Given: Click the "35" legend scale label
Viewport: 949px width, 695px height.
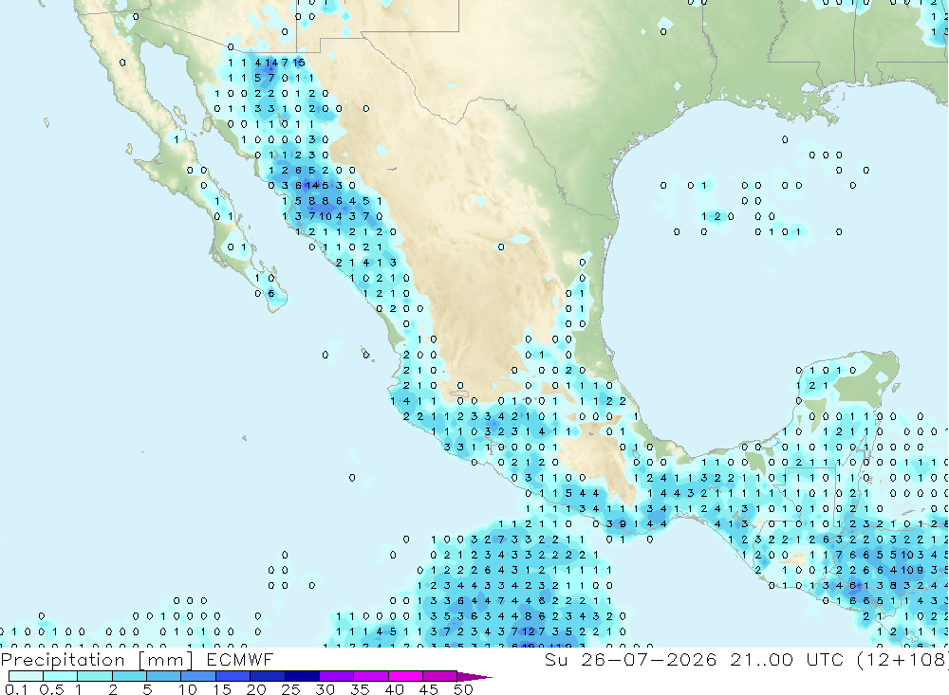Looking at the screenshot, I should (360, 689).
